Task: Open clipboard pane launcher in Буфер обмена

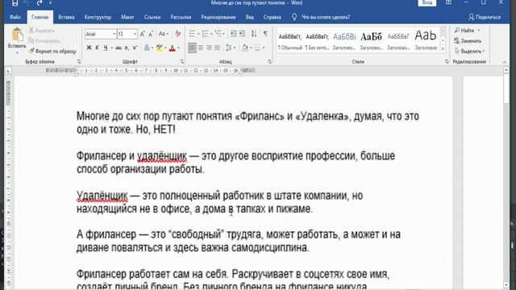Action: tap(79, 61)
